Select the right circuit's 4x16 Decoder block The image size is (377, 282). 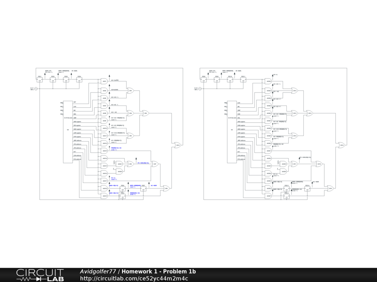232,132
